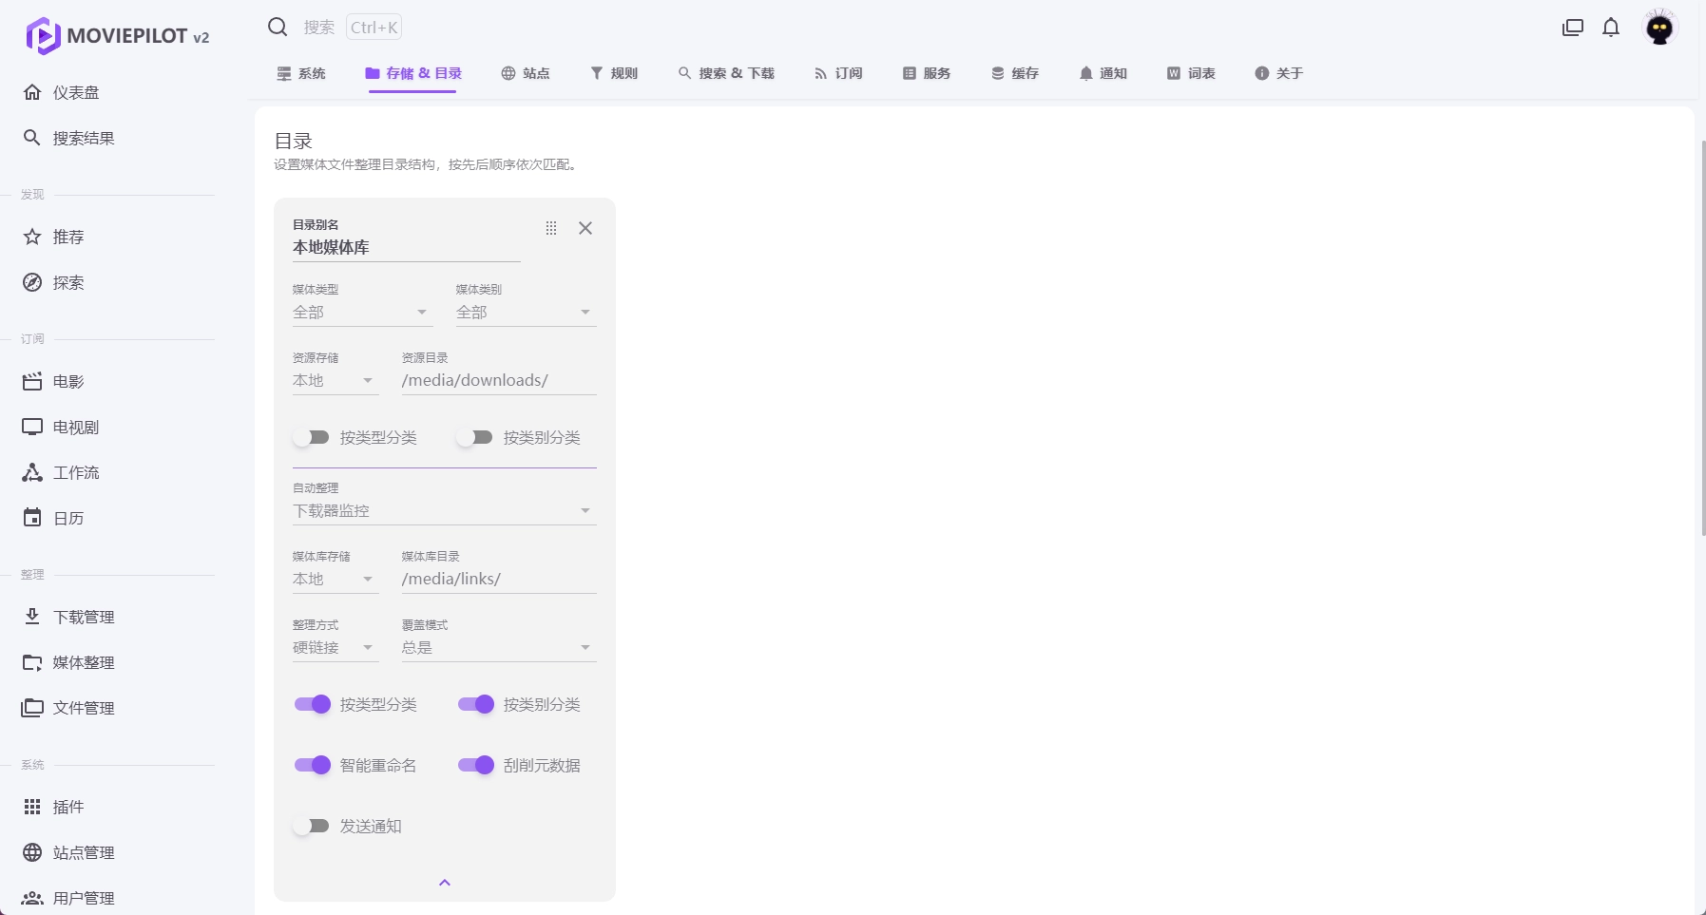
Task: Switch to 订阅 settings tab
Action: pyautogui.click(x=838, y=73)
